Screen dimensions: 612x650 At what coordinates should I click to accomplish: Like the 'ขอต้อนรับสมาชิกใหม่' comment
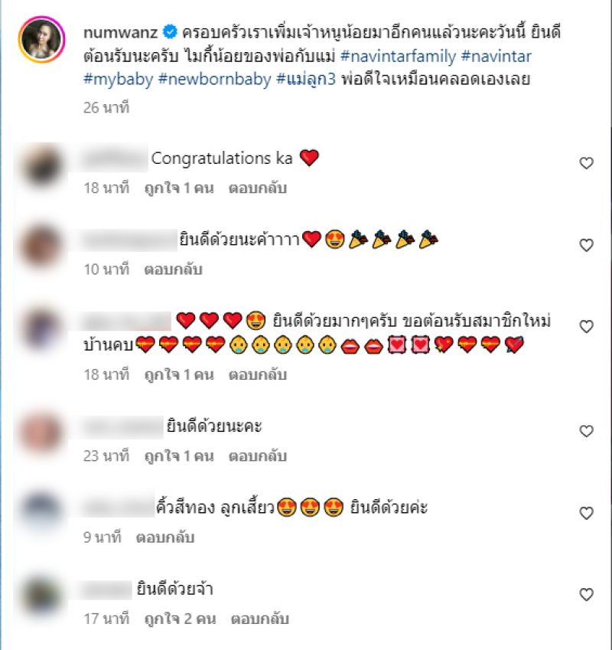click(586, 326)
